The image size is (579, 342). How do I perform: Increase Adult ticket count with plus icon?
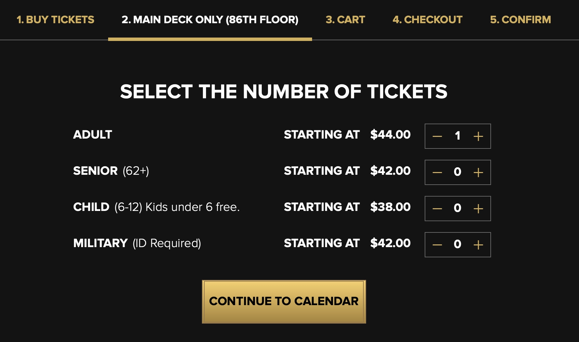pyautogui.click(x=478, y=137)
